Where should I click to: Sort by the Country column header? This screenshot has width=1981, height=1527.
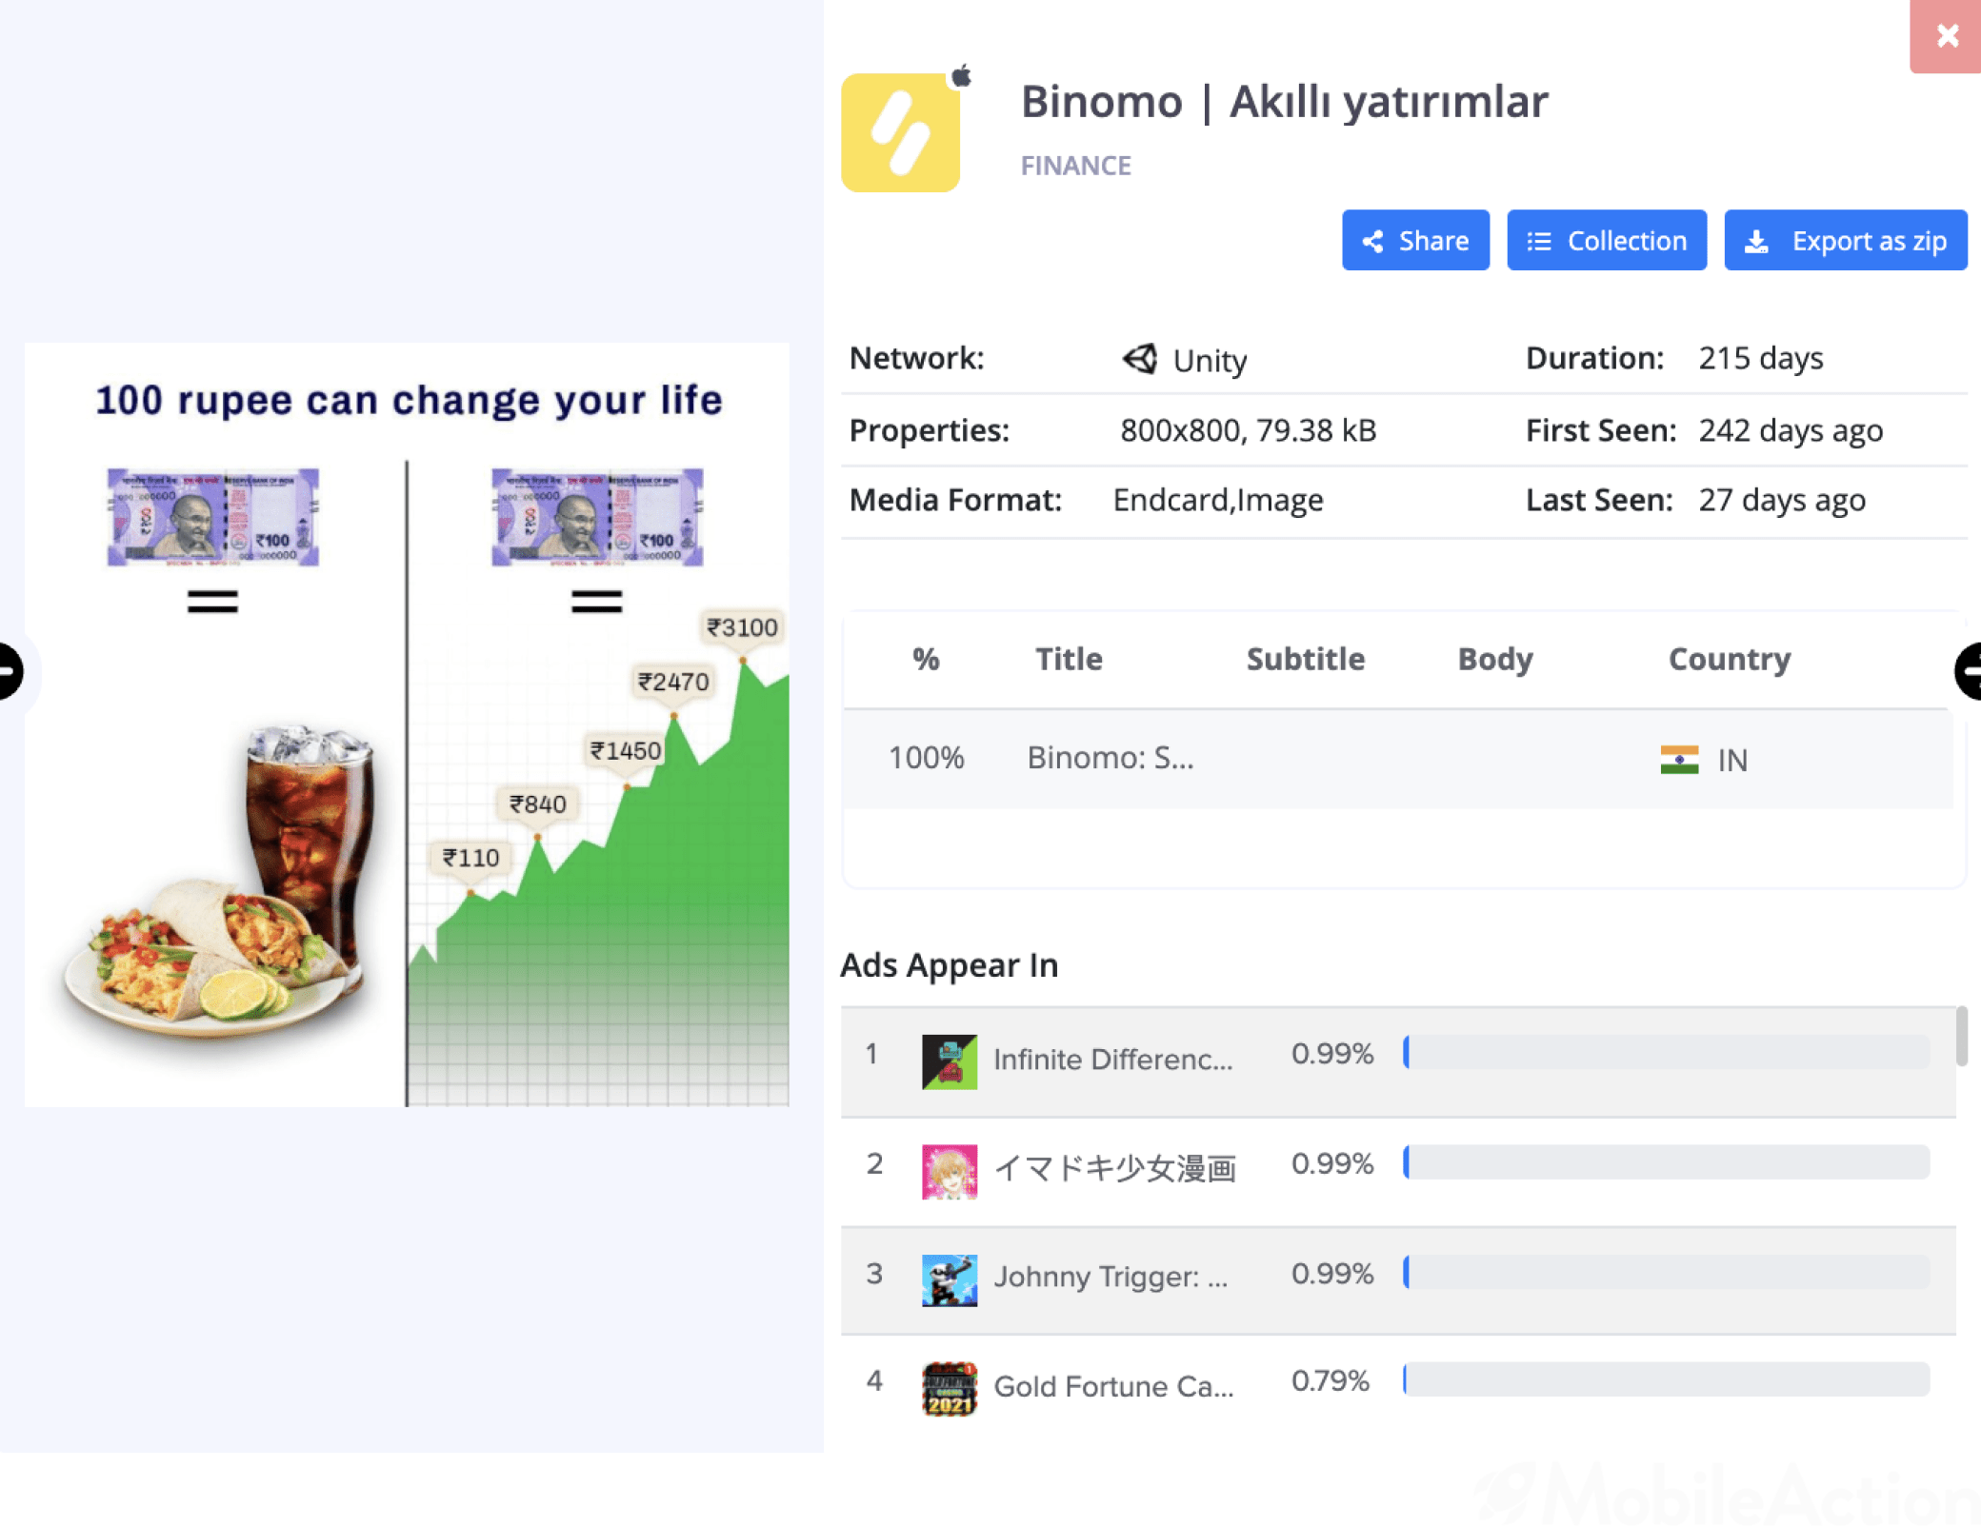pos(1730,659)
